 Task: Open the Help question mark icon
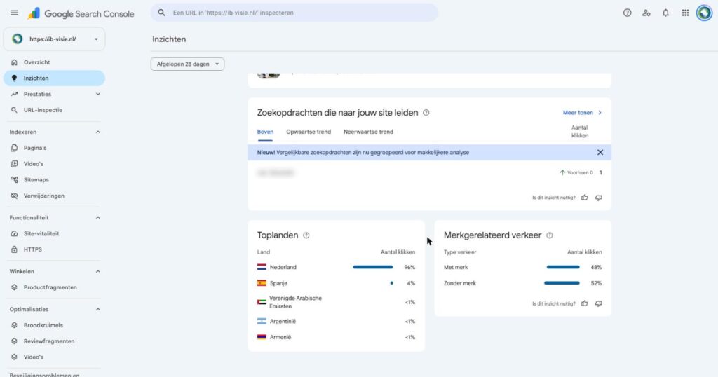coord(627,13)
